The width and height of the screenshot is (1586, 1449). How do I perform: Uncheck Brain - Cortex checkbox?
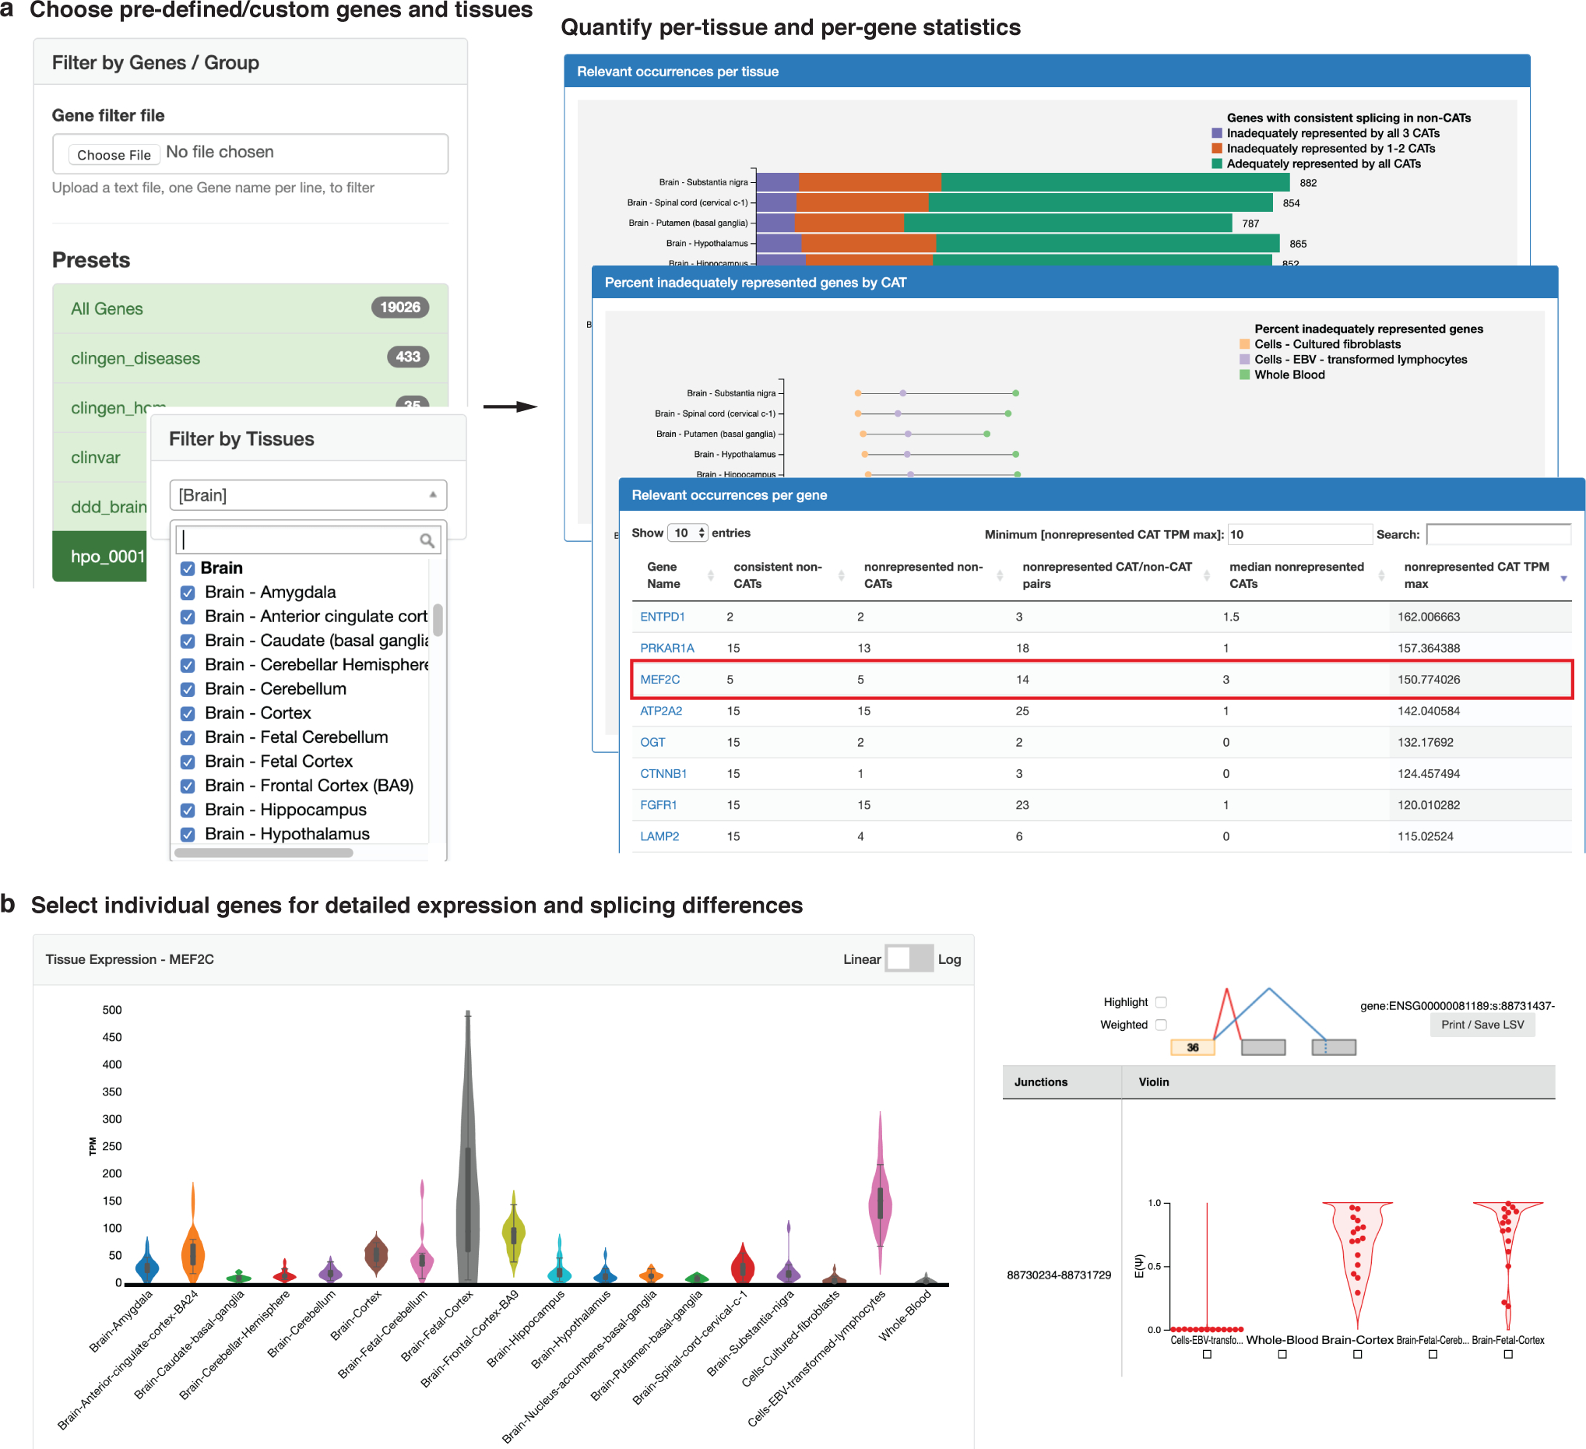(x=187, y=713)
